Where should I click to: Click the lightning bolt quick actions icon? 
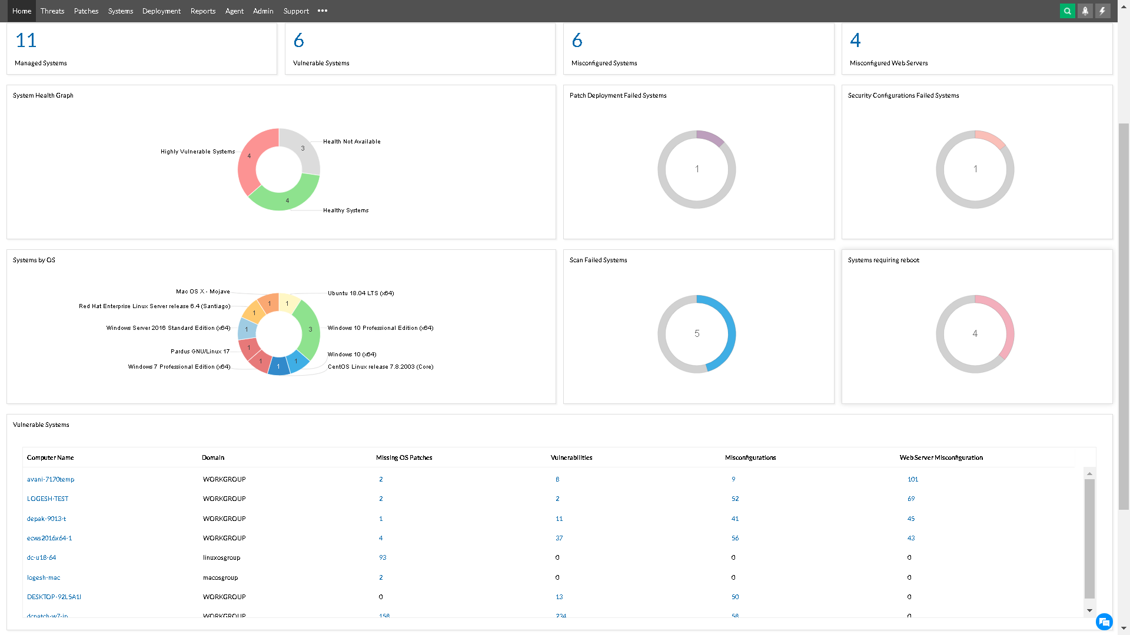(x=1102, y=11)
